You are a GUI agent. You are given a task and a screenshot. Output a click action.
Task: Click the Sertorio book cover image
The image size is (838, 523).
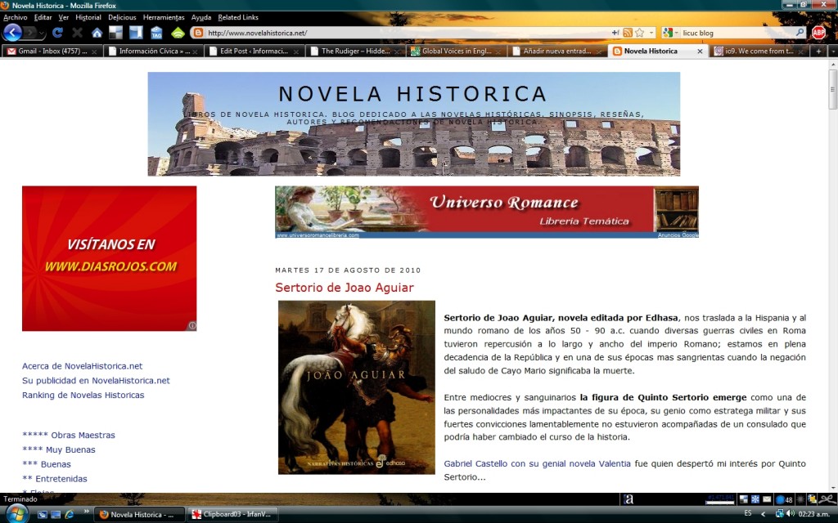[x=356, y=387]
